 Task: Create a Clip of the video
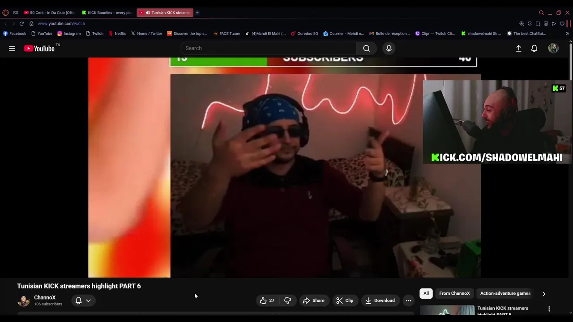click(x=345, y=301)
